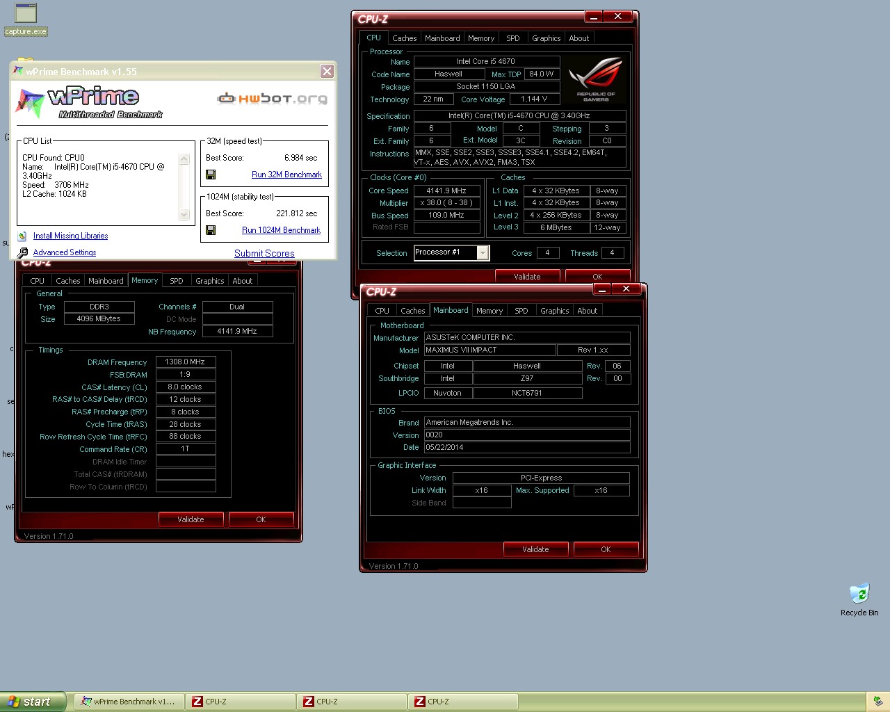Select About tab in Memory CPU-Z window
890x712 pixels.
242,281
